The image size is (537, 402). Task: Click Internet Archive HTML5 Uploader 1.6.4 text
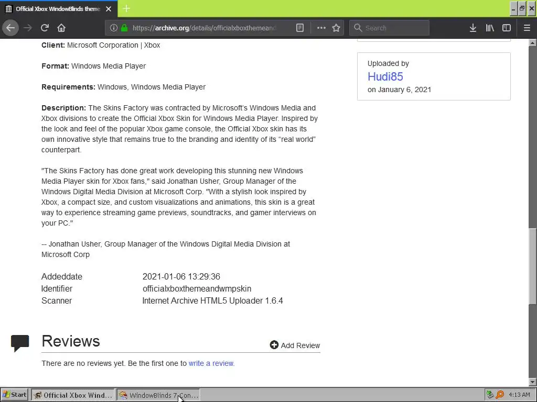(x=213, y=301)
